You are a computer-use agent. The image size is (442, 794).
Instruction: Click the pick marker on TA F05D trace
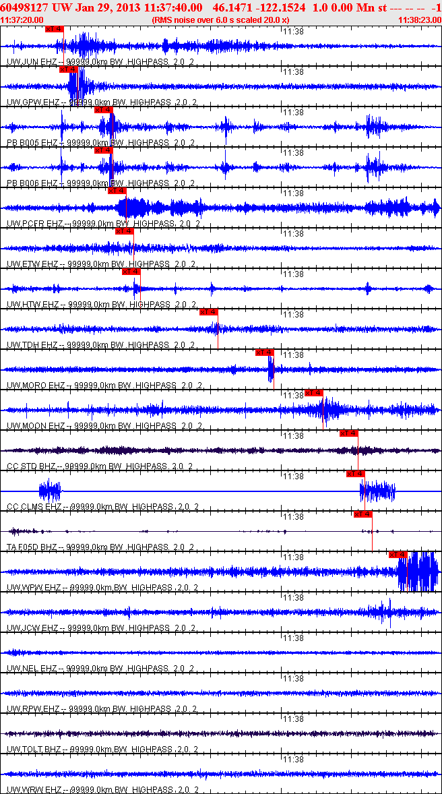[362, 514]
